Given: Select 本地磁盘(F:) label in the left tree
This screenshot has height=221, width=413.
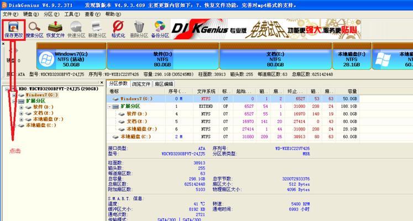Looking at the screenshot, I should click(x=48, y=119).
